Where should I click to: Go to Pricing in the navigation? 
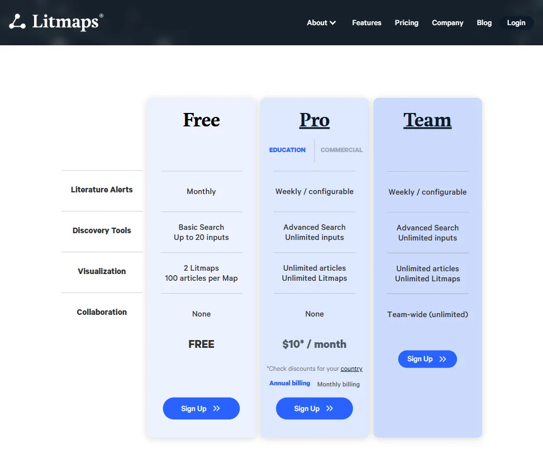(x=406, y=23)
